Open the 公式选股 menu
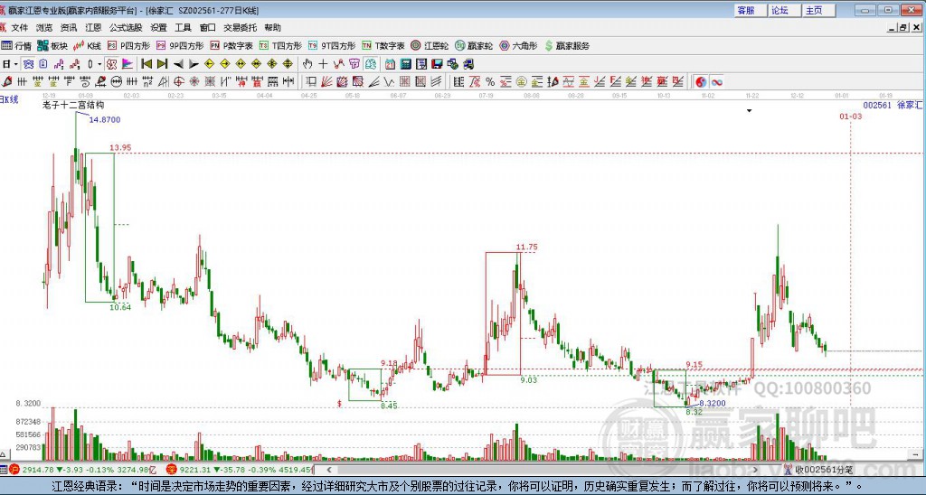The width and height of the screenshot is (926, 495). [125, 27]
